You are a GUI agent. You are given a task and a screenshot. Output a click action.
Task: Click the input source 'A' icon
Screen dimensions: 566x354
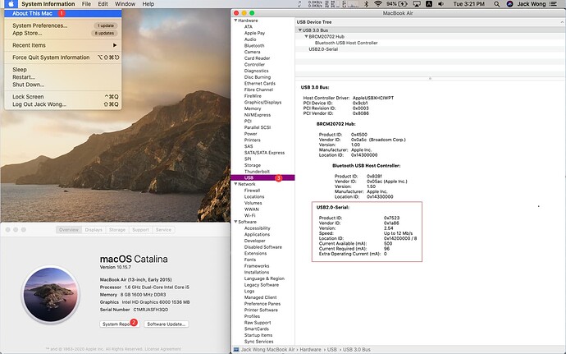point(429,4)
